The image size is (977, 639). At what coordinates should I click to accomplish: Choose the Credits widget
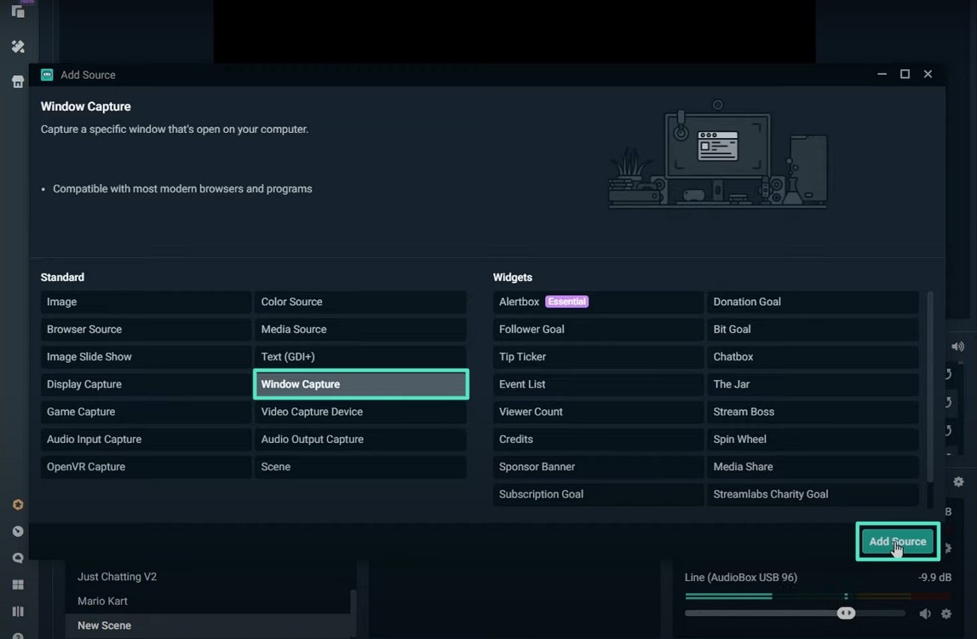tap(598, 439)
